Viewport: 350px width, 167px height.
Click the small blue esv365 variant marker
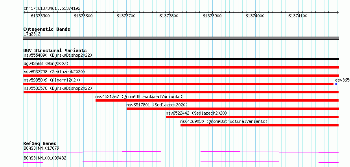coord(336,84)
